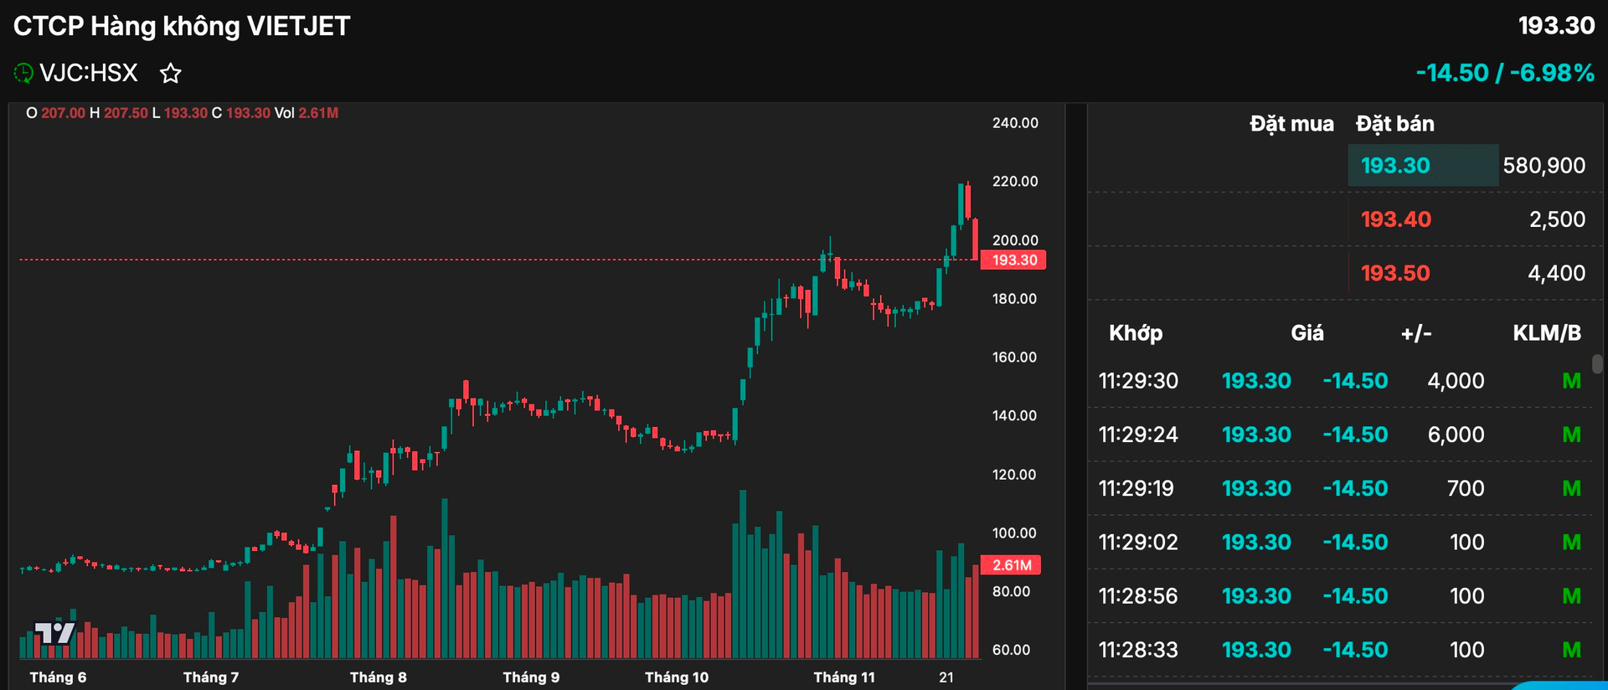Click the Đặt mua column header

1291,124
